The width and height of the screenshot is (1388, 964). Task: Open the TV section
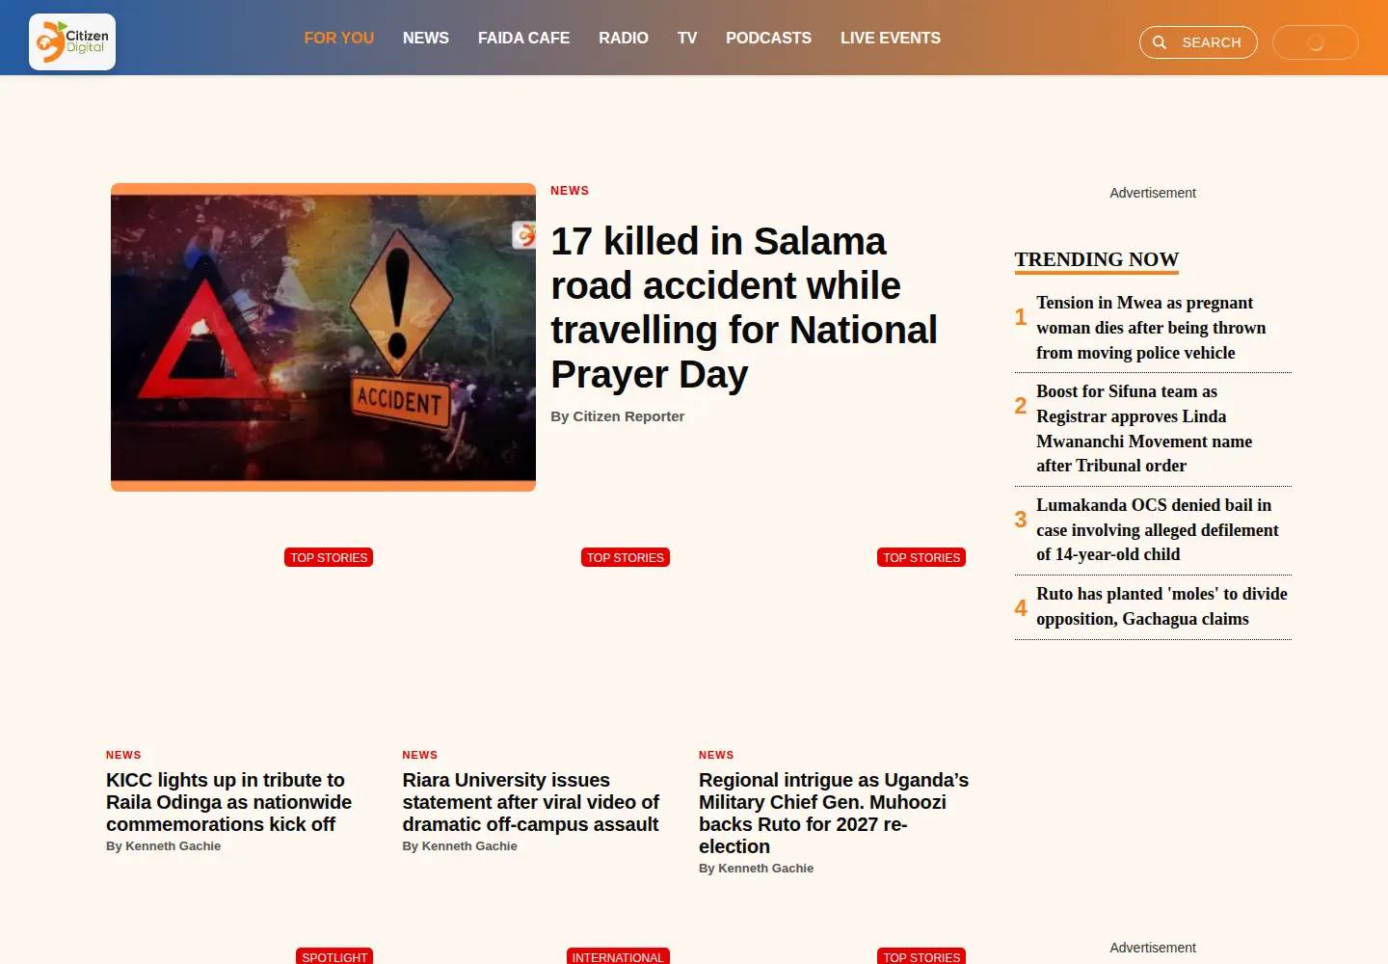(687, 38)
